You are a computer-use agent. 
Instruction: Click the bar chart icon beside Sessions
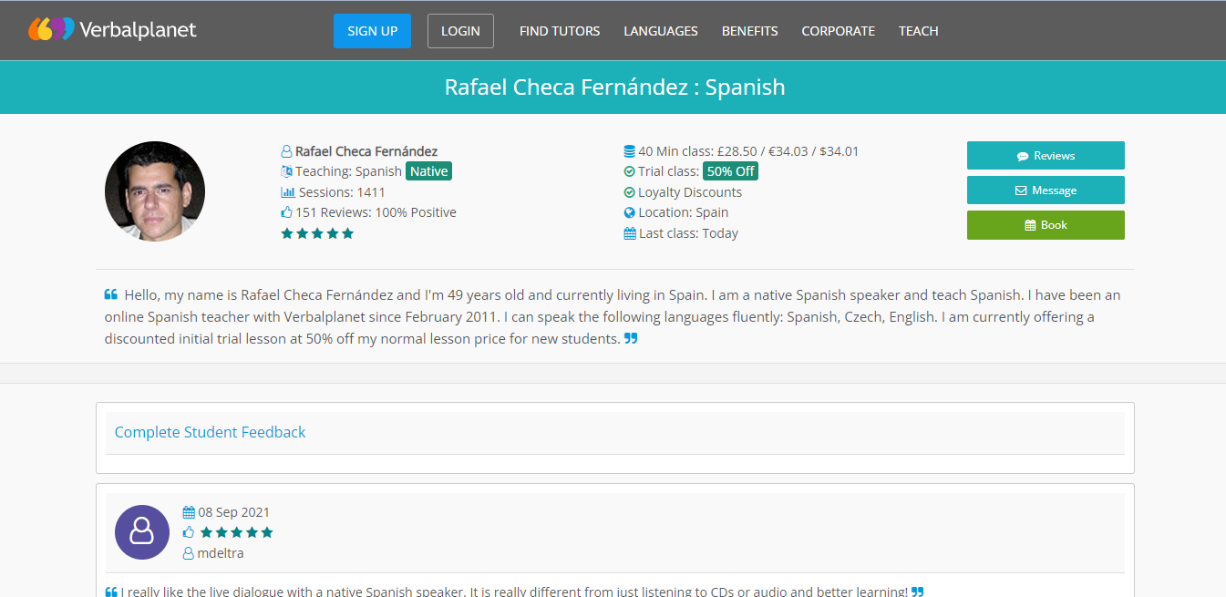point(287,192)
